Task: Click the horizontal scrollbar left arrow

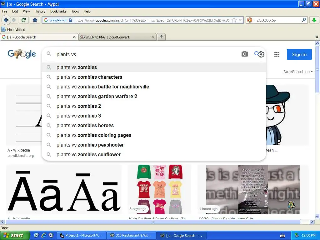Action: 2,222
